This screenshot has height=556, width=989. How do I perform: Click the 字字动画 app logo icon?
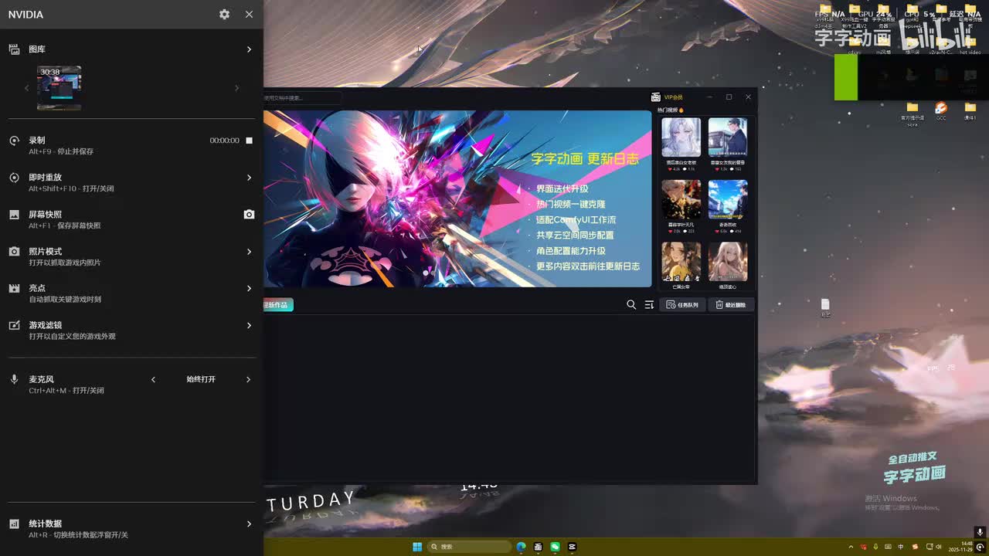point(655,97)
